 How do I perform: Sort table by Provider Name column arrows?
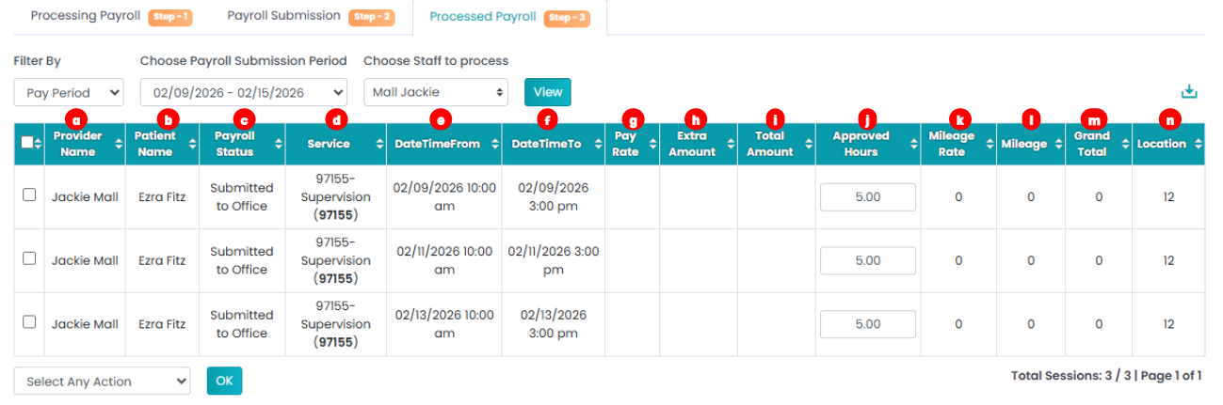point(120,144)
